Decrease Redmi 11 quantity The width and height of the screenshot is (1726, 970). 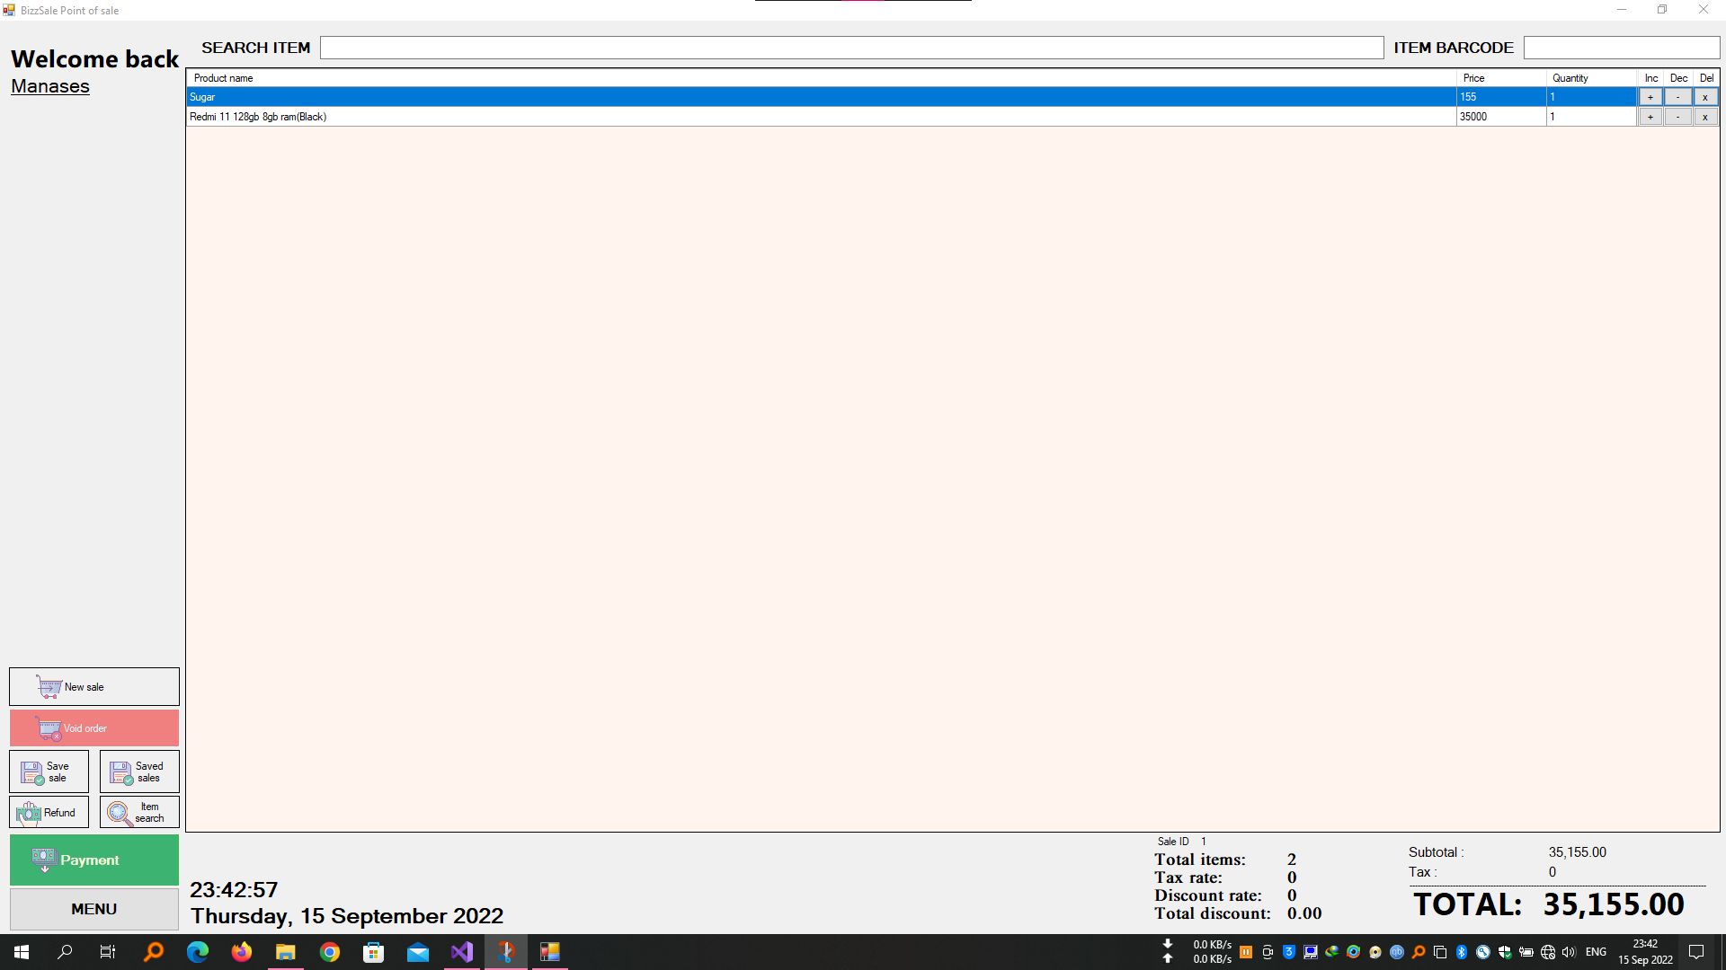(x=1677, y=117)
